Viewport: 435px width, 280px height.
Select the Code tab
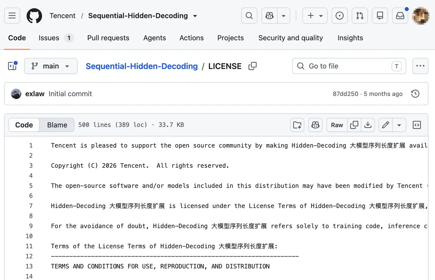(17, 38)
